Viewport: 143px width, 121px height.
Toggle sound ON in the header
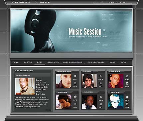coord(118,2)
